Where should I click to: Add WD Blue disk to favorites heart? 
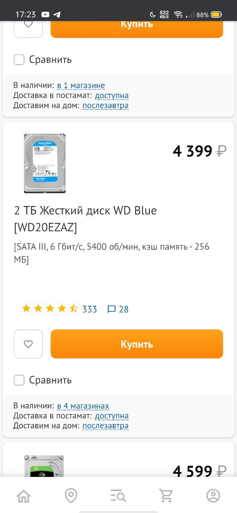28,344
